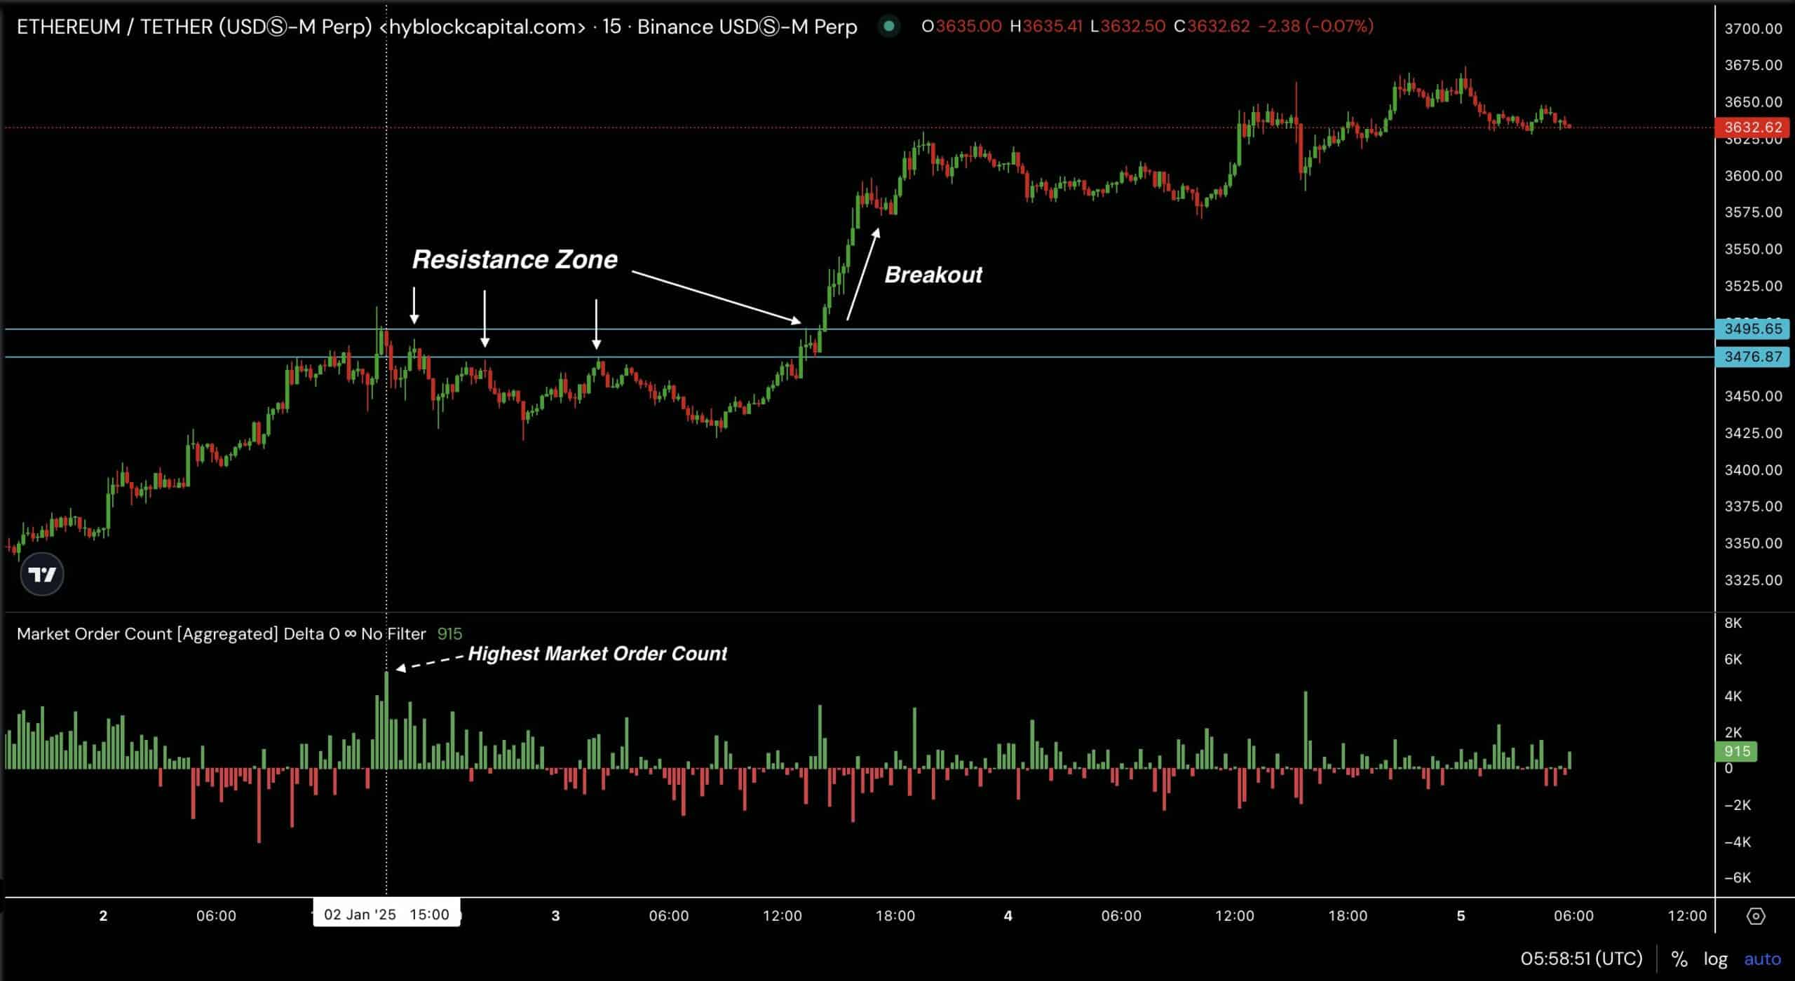The image size is (1795, 981).
Task: Click the 915 indicator value label
Action: [1737, 751]
